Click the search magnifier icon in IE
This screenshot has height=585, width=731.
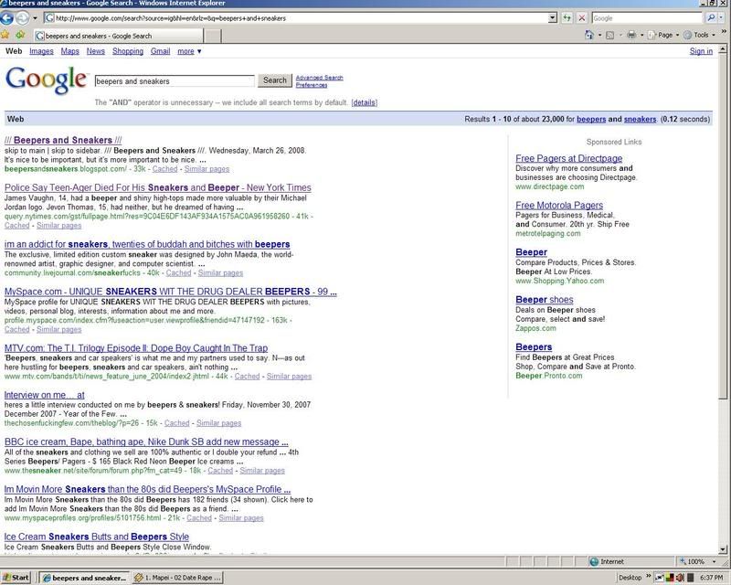click(711, 17)
